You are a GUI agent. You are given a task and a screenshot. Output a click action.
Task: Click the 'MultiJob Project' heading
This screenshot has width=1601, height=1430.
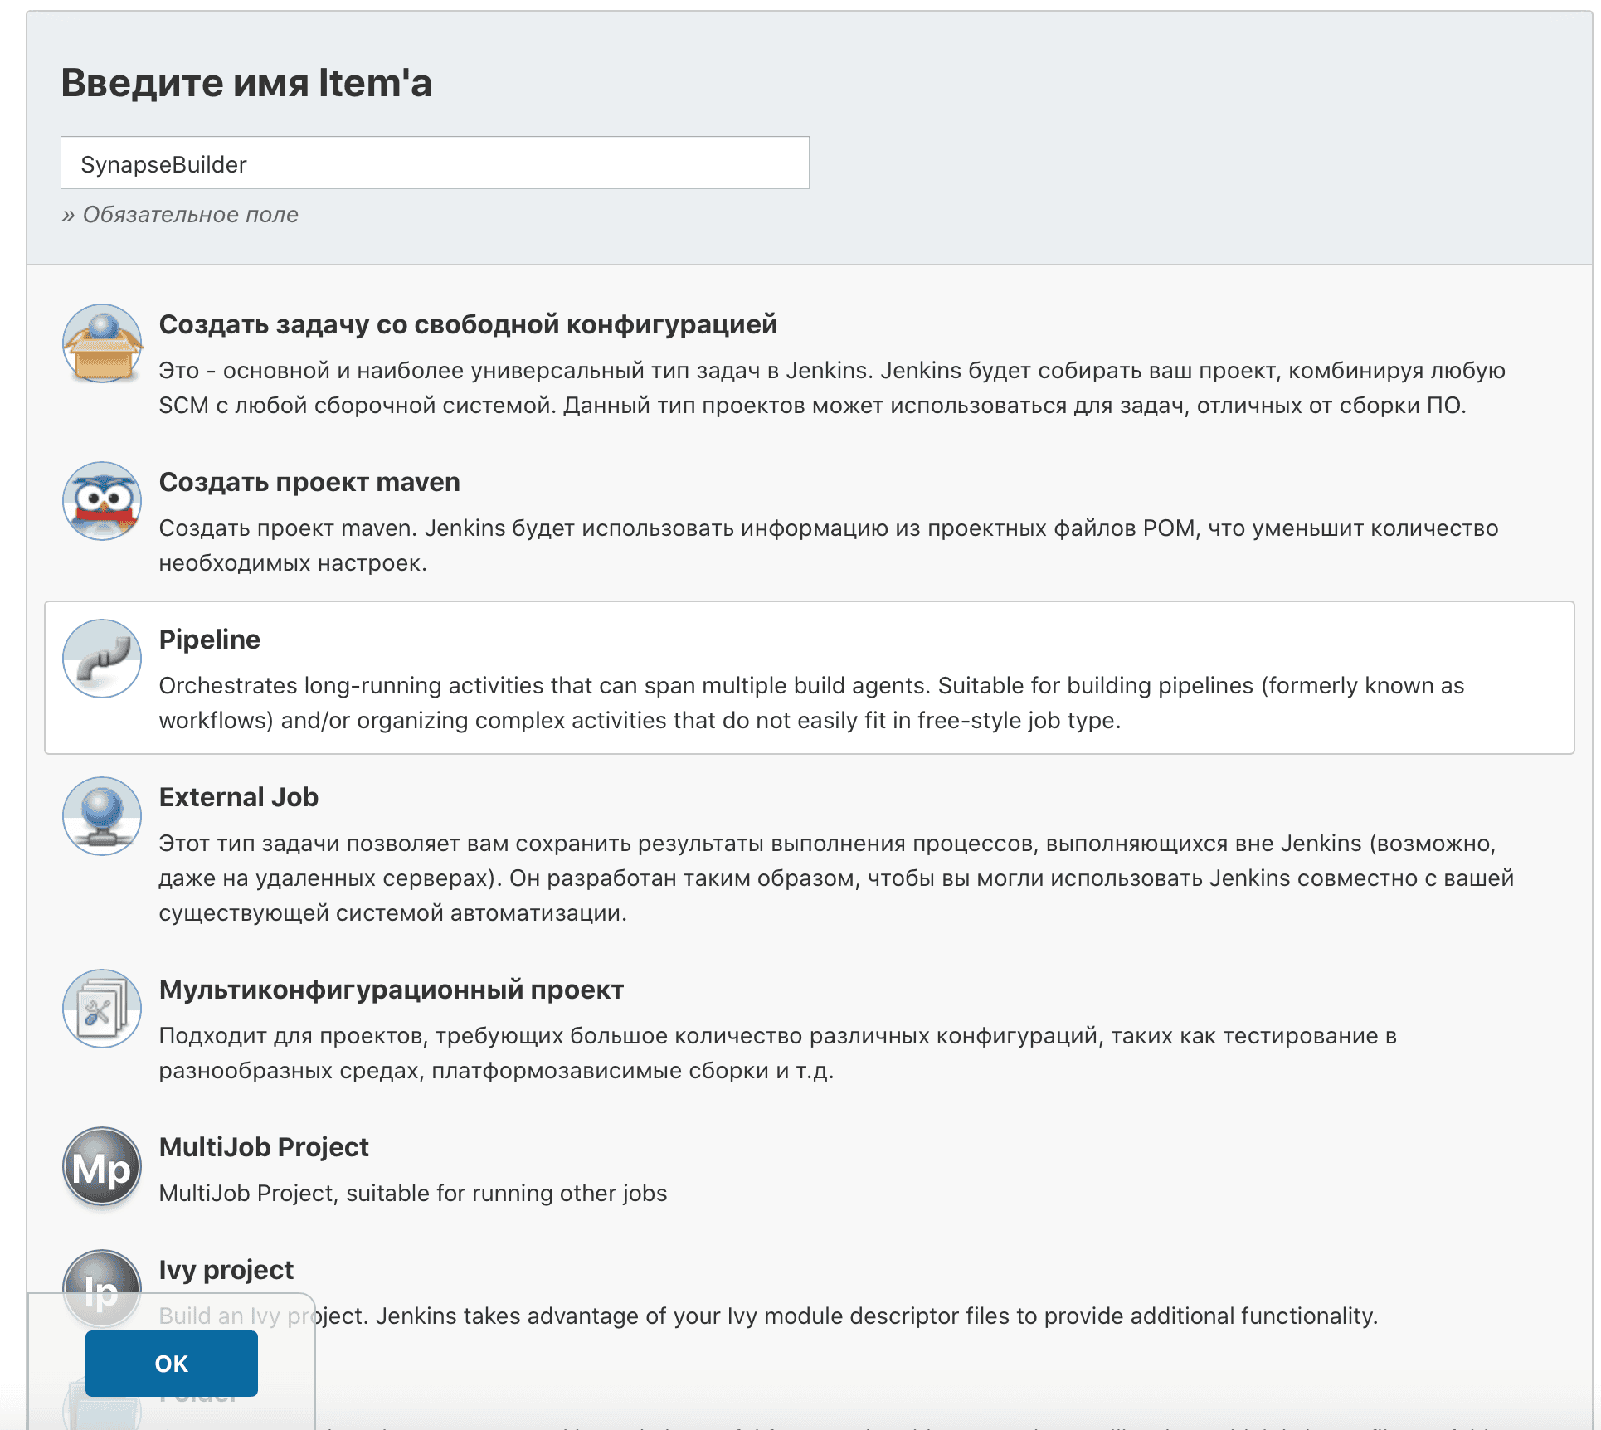264,1146
